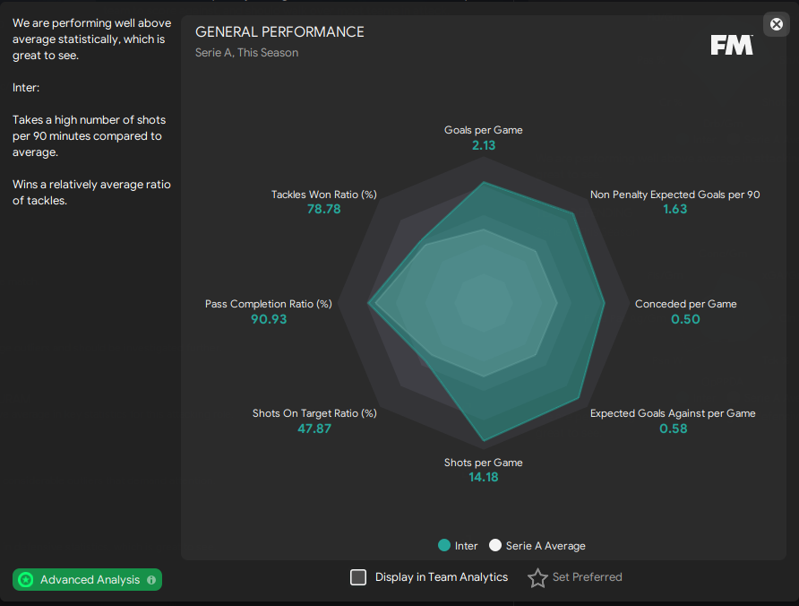Click Tackles Won Ratio (%) label
The image size is (799, 606).
(324, 195)
